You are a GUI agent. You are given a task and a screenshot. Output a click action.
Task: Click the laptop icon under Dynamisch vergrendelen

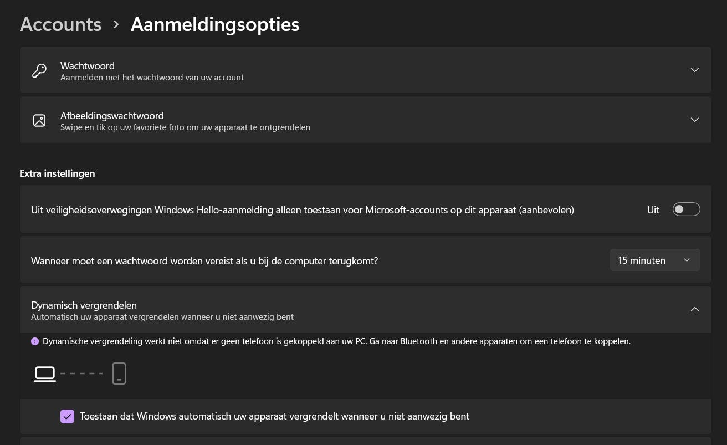tap(45, 374)
